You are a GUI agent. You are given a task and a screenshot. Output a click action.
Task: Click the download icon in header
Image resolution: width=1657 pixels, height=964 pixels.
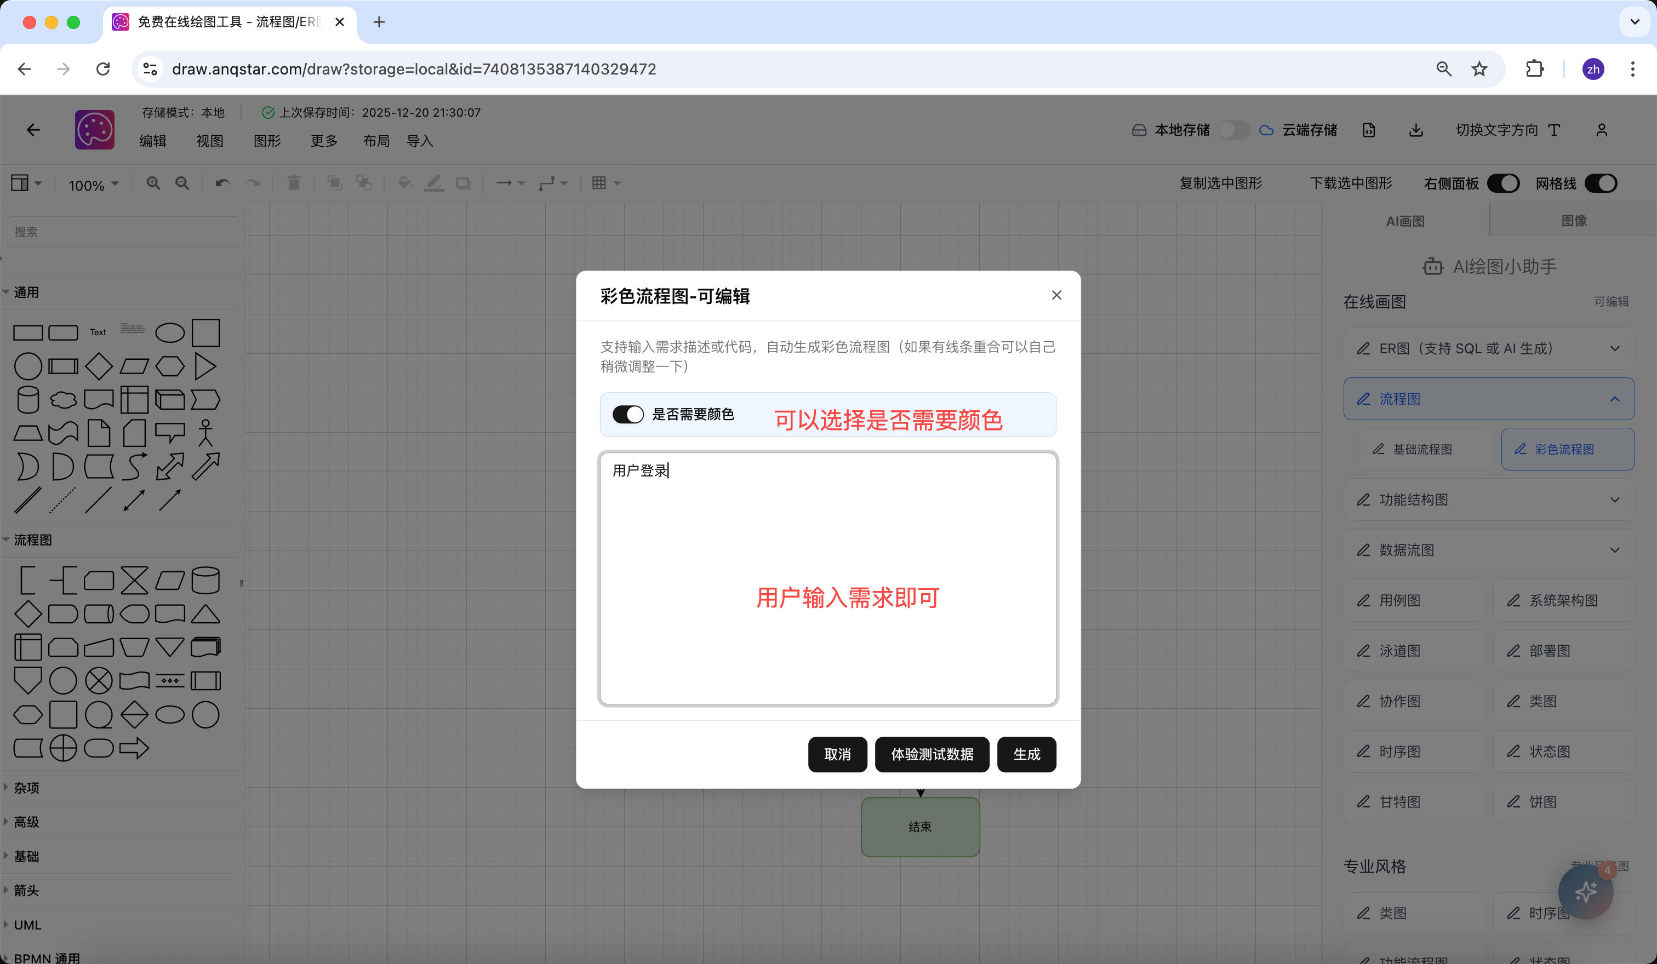[1416, 130]
